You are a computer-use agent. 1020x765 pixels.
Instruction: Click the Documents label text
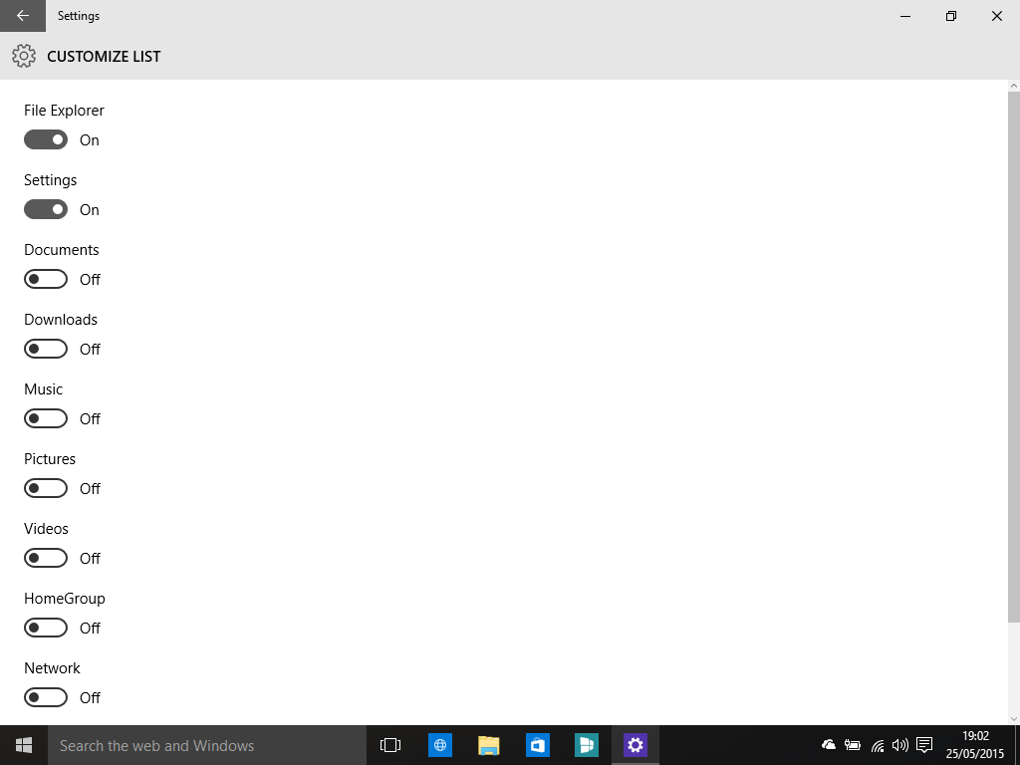point(61,250)
